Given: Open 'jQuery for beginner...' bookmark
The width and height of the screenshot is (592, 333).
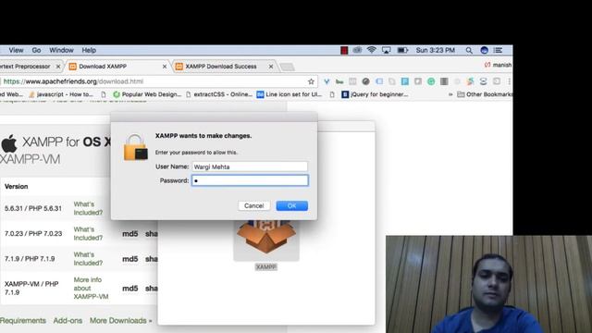Looking at the screenshot, I should point(375,94).
